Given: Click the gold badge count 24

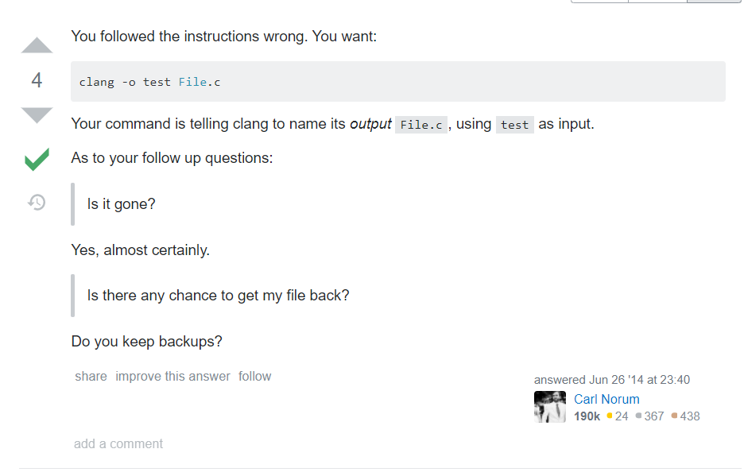Looking at the screenshot, I should 618,416.
